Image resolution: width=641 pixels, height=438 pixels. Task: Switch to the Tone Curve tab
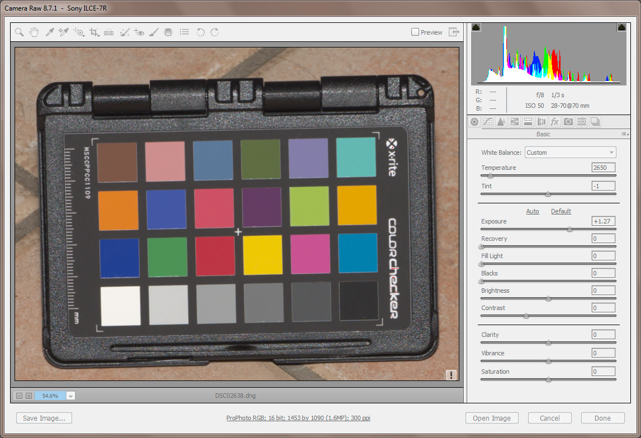coord(488,122)
